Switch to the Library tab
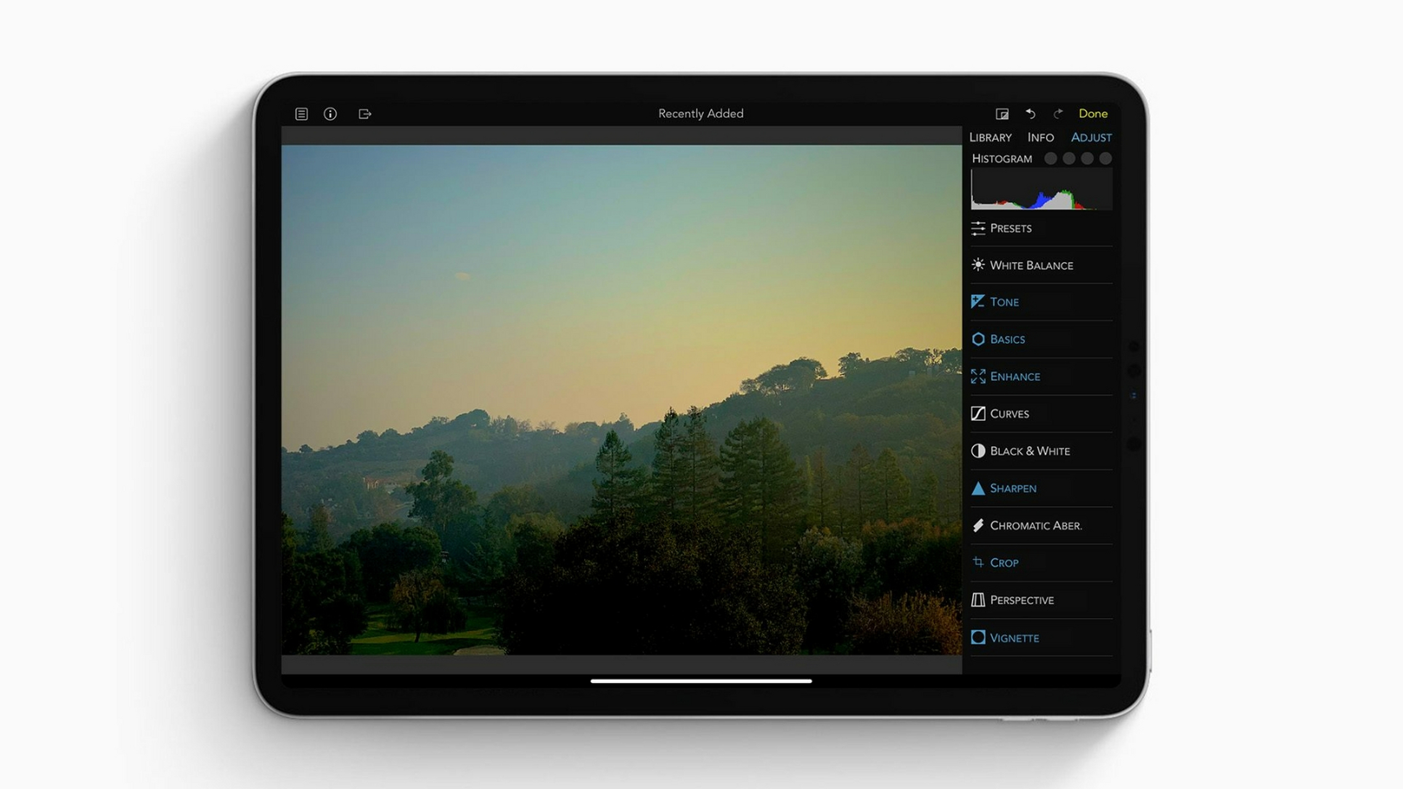 point(991,137)
